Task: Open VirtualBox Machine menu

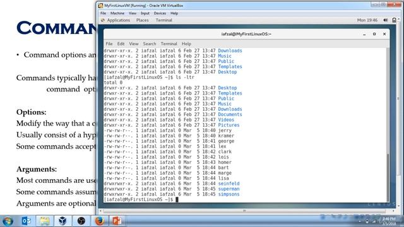Action: point(117,13)
